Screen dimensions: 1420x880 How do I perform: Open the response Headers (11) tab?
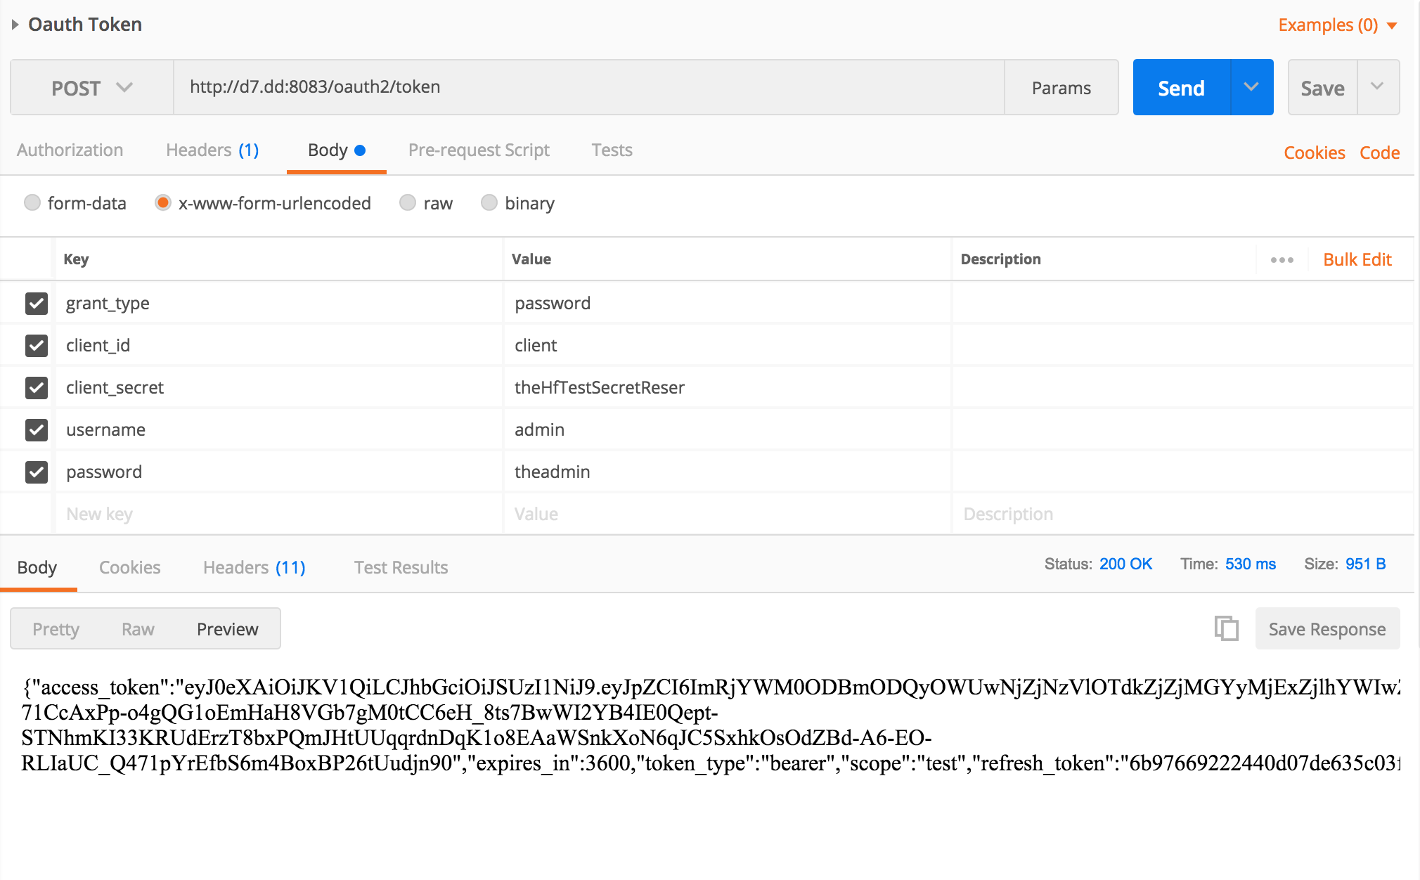tap(254, 567)
